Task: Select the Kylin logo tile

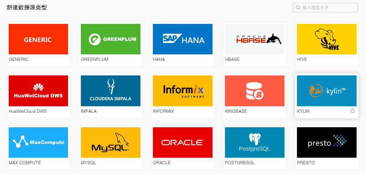Action: 327,91
